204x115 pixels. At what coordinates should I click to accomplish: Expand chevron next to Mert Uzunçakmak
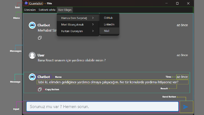pyautogui.click(x=93, y=24)
